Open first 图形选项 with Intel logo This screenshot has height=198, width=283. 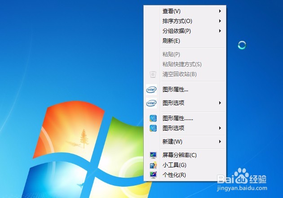[x=185, y=103]
